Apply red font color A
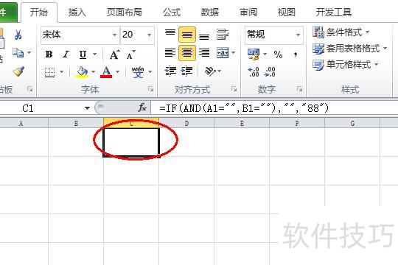The height and width of the screenshot is (265, 398). [106, 72]
